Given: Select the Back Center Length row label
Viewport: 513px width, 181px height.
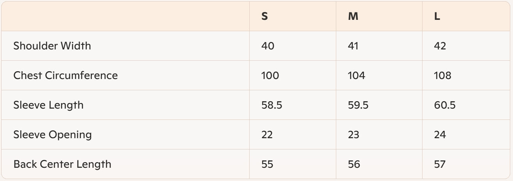Looking at the screenshot, I should (62, 164).
